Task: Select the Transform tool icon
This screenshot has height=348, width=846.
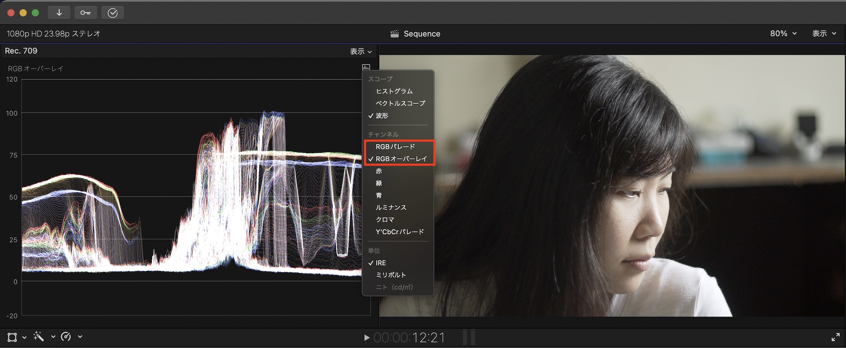Action: (x=12, y=337)
